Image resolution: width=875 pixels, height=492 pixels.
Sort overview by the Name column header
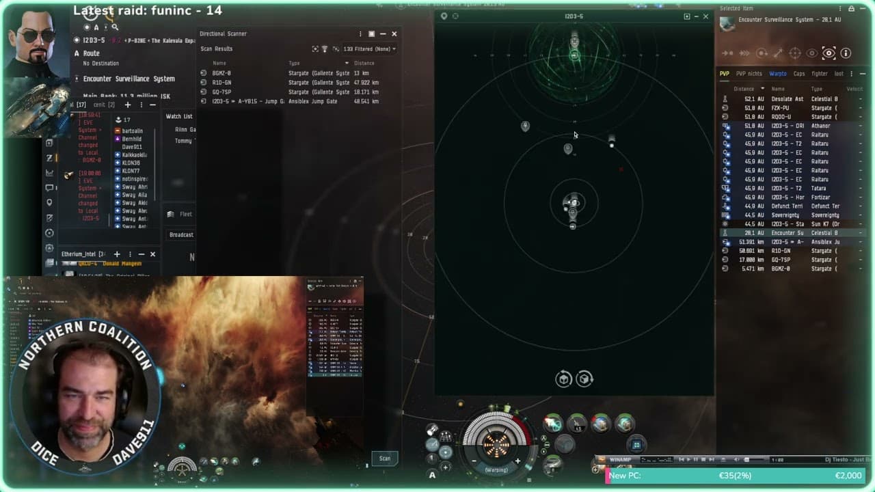[778, 89]
